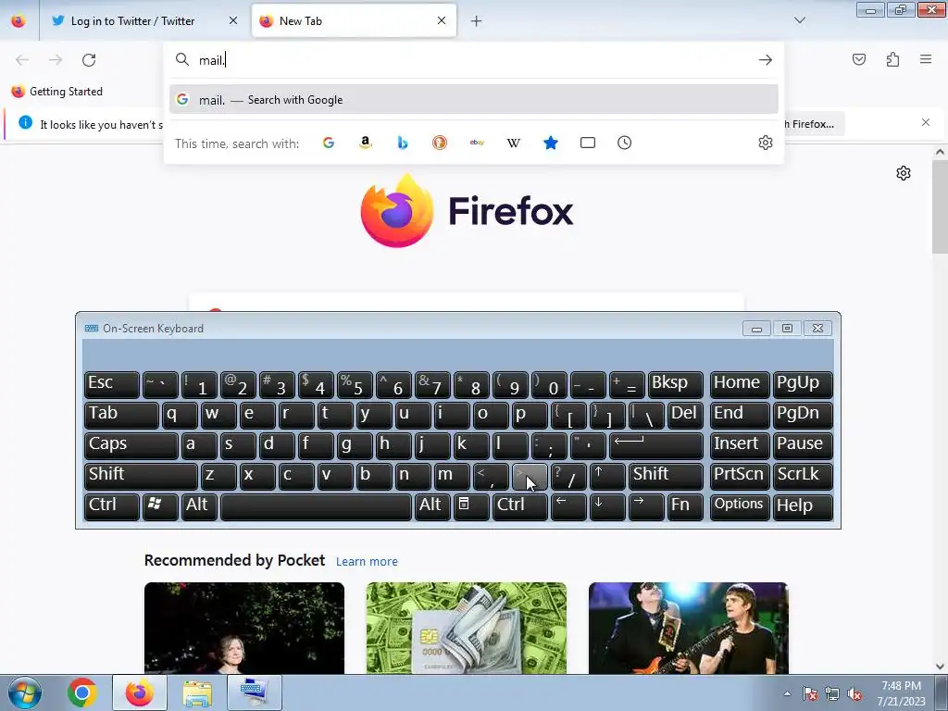Switch to the Log in to Twitter tab
The image size is (948, 711).
coord(145,21)
